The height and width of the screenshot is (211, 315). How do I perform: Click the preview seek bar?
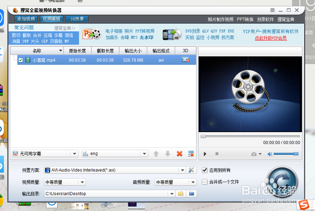250,136
